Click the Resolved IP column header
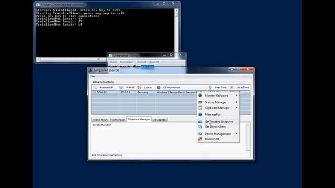Image resolution: width=335 pixels, height=188 pixels. [x=105, y=87]
